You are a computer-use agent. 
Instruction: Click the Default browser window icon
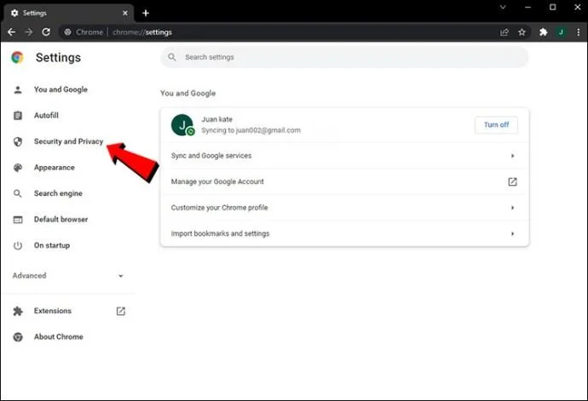[18, 220]
